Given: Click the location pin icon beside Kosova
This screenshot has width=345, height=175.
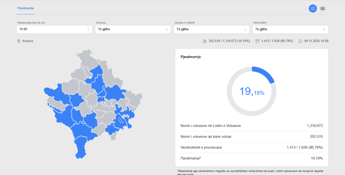Looking at the screenshot, I should [19, 41].
